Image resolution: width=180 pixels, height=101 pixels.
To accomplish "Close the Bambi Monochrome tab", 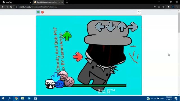I will [x=62, y=2].
